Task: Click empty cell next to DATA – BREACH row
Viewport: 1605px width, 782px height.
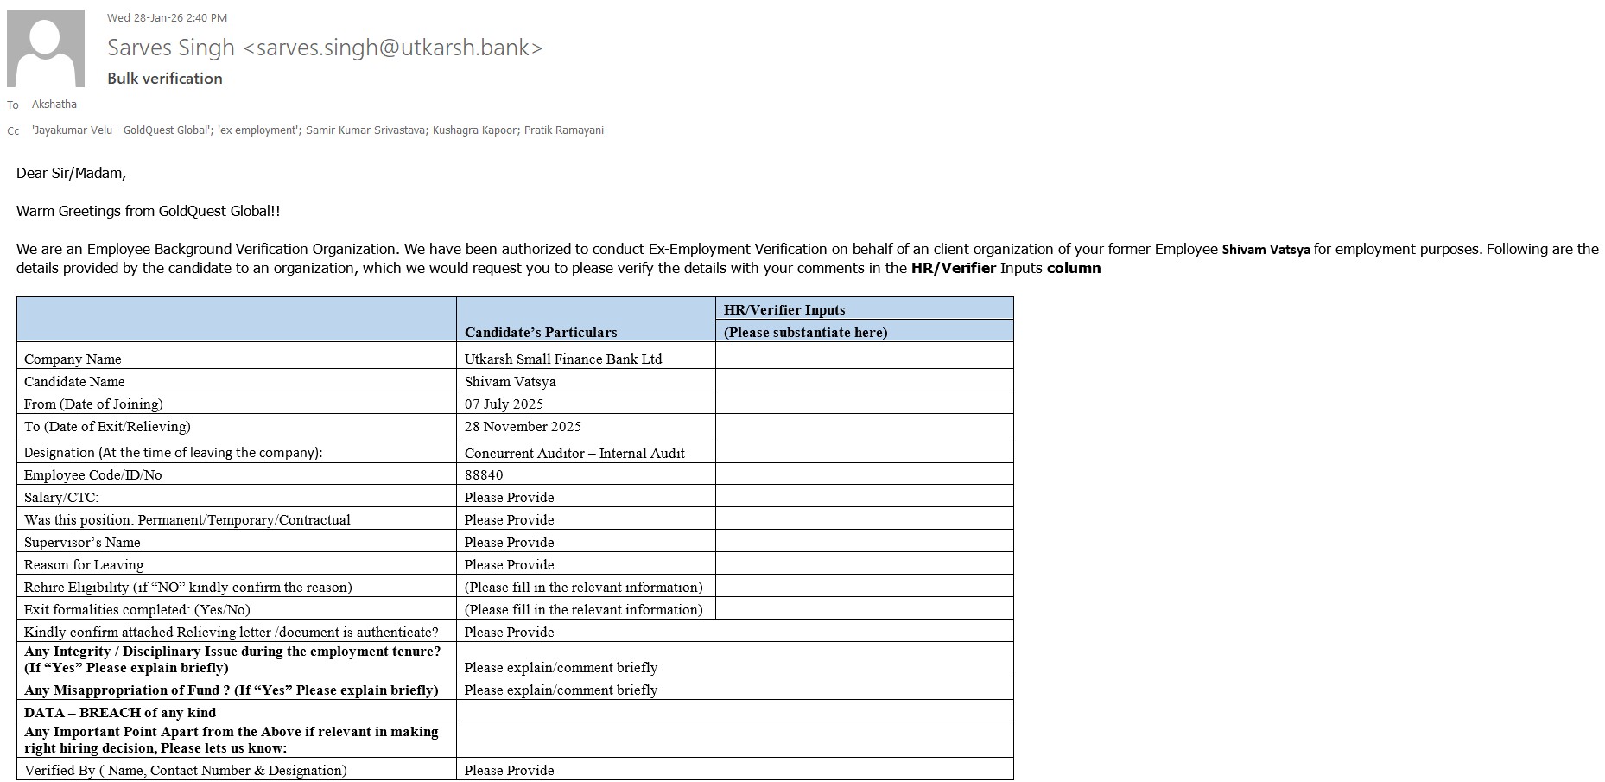Action: click(x=734, y=712)
